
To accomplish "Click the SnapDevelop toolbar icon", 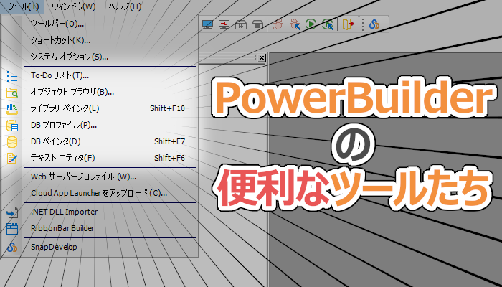I will [x=374, y=24].
